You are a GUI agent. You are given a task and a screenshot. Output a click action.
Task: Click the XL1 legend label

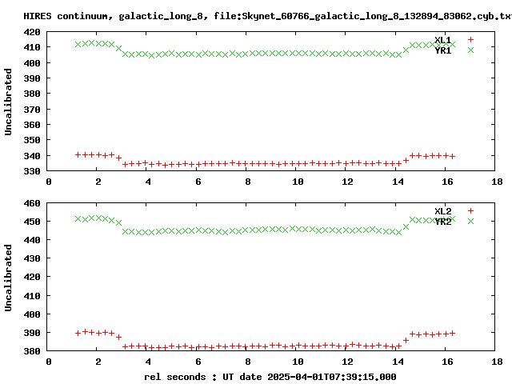coord(442,40)
